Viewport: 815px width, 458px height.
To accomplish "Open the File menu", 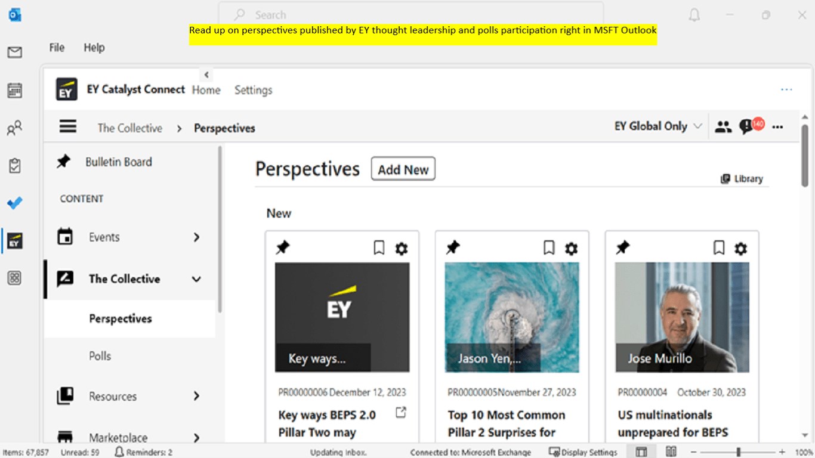I will click(57, 48).
